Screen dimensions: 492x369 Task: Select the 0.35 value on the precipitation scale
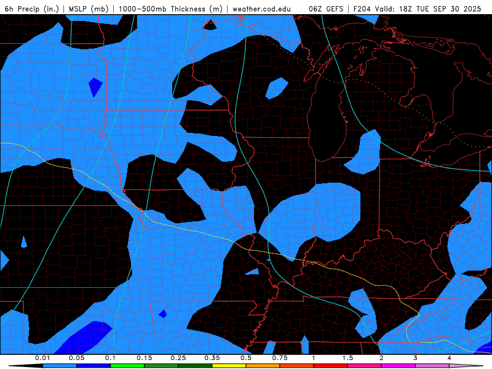(x=212, y=358)
